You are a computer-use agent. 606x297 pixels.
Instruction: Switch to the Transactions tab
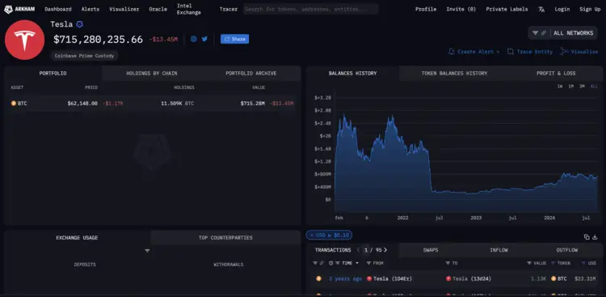(x=333, y=250)
